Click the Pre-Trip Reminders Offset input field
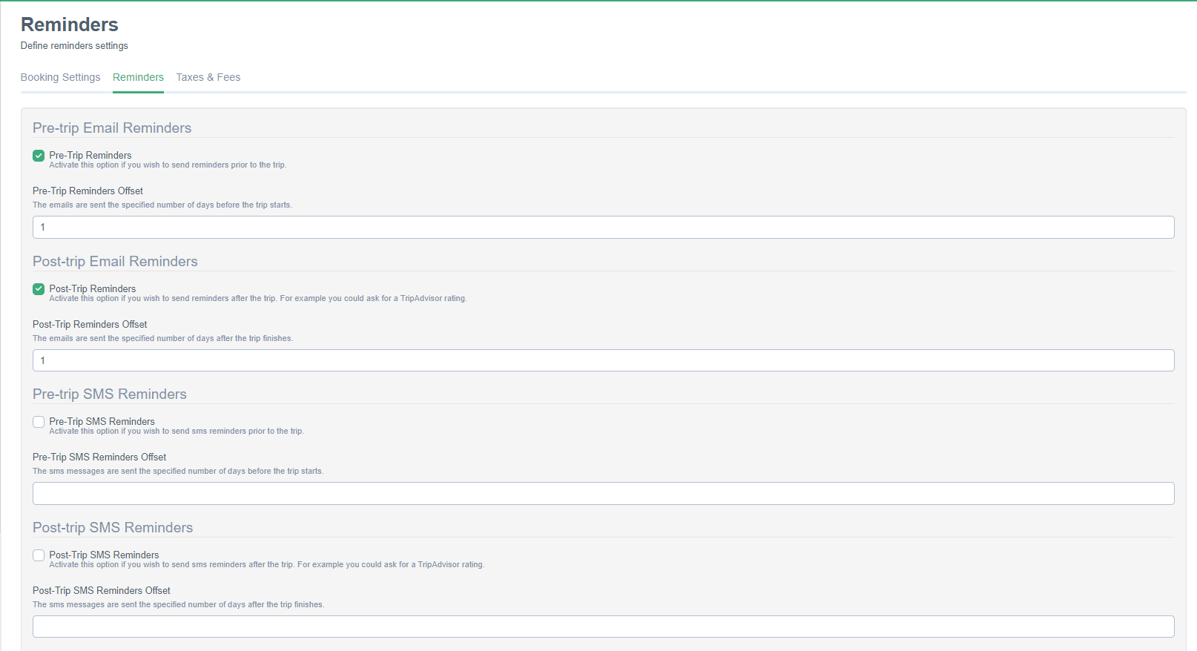The height and width of the screenshot is (651, 1197). tap(603, 227)
